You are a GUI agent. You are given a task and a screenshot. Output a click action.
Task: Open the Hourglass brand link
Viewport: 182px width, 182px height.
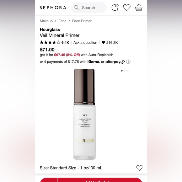click(x=50, y=29)
